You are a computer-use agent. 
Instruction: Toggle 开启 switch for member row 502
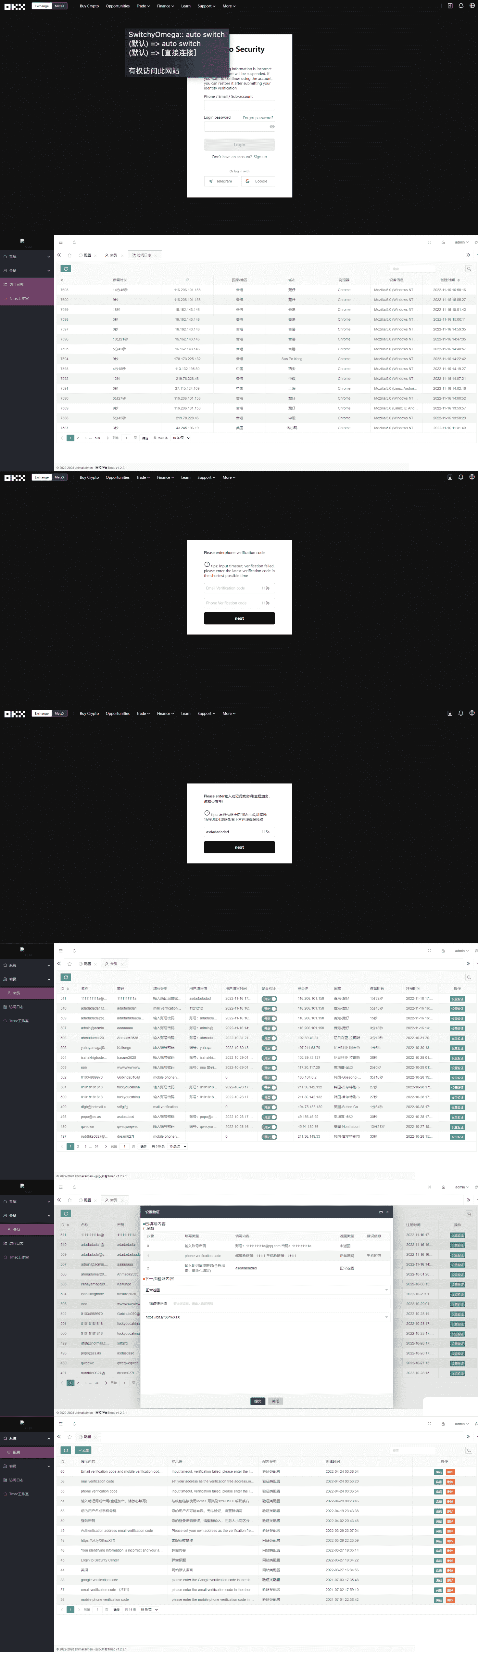pos(269,1078)
